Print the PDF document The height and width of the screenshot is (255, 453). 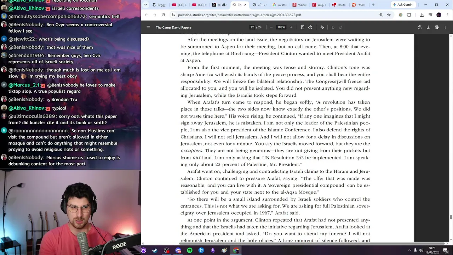coord(437,27)
